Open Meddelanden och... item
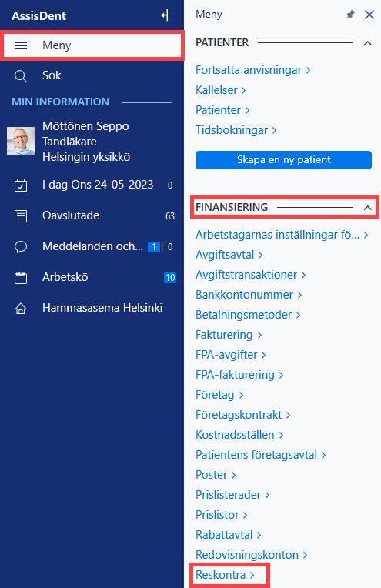The height and width of the screenshot is (588, 381). [92, 247]
